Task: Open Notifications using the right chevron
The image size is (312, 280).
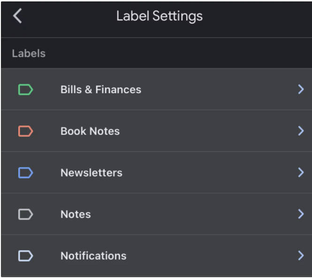Action: (x=301, y=256)
